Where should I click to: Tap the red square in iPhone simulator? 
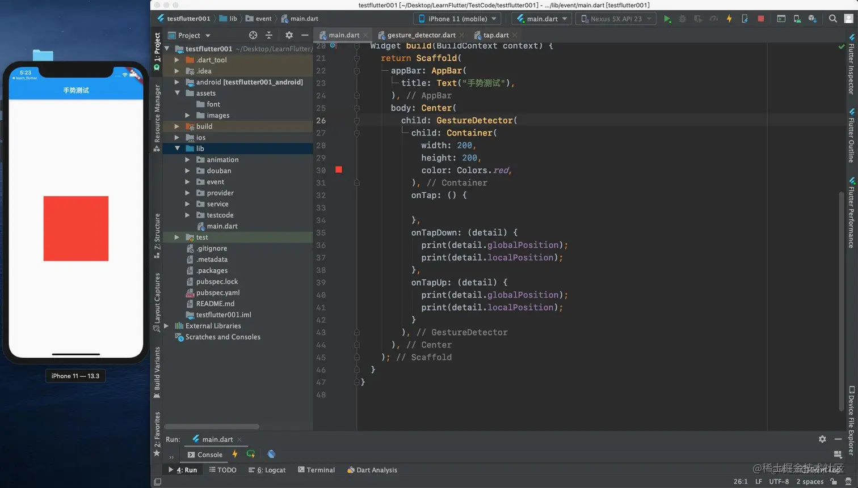[76, 228]
